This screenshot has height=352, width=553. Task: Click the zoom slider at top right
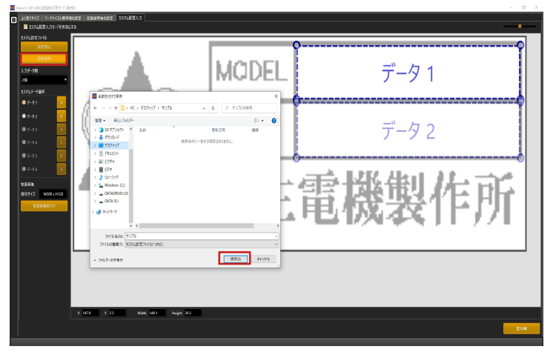click(x=520, y=26)
